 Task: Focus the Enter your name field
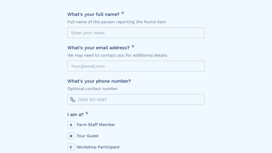coord(136,32)
